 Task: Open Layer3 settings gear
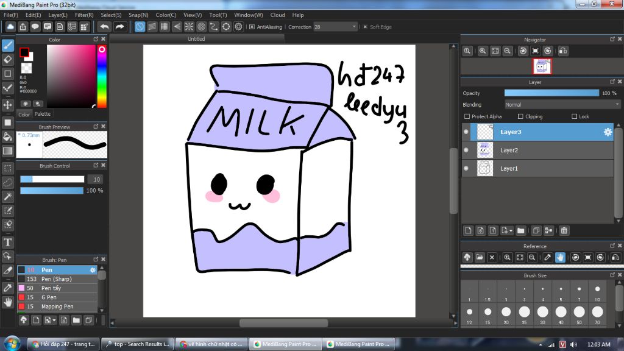(x=608, y=132)
